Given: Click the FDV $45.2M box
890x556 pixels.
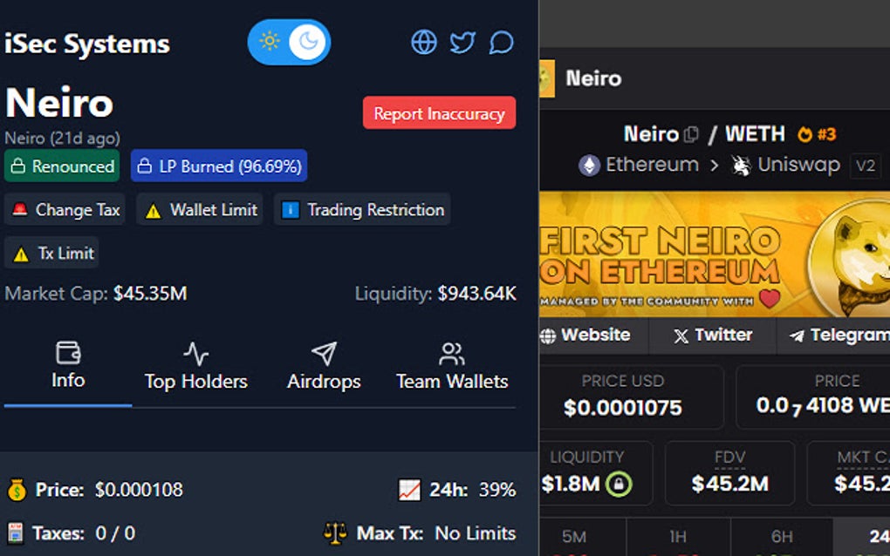Looking at the screenshot, I should (729, 472).
